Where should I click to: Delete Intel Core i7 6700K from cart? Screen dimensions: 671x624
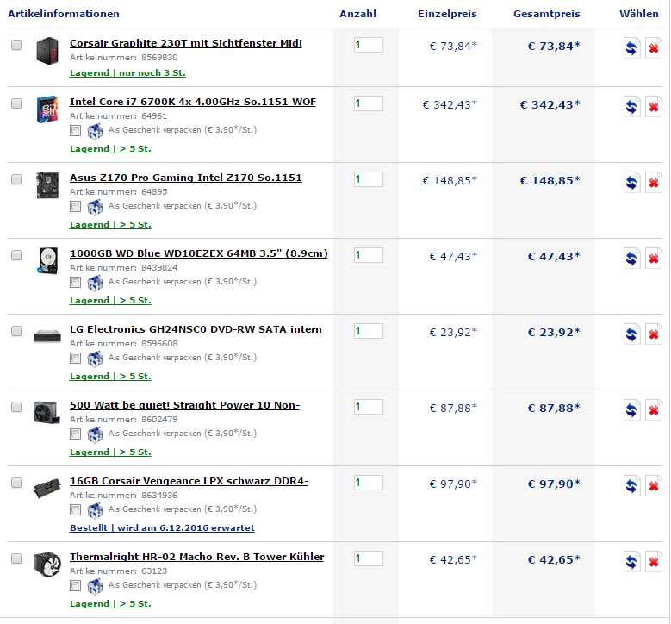coord(654,106)
